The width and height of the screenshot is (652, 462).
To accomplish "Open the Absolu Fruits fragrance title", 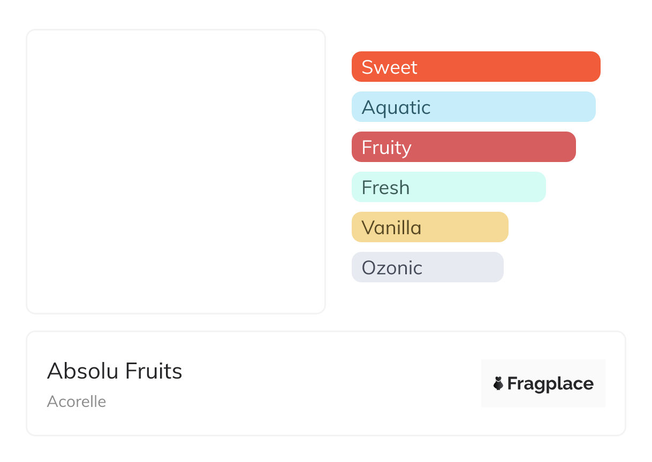I will click(x=115, y=371).
